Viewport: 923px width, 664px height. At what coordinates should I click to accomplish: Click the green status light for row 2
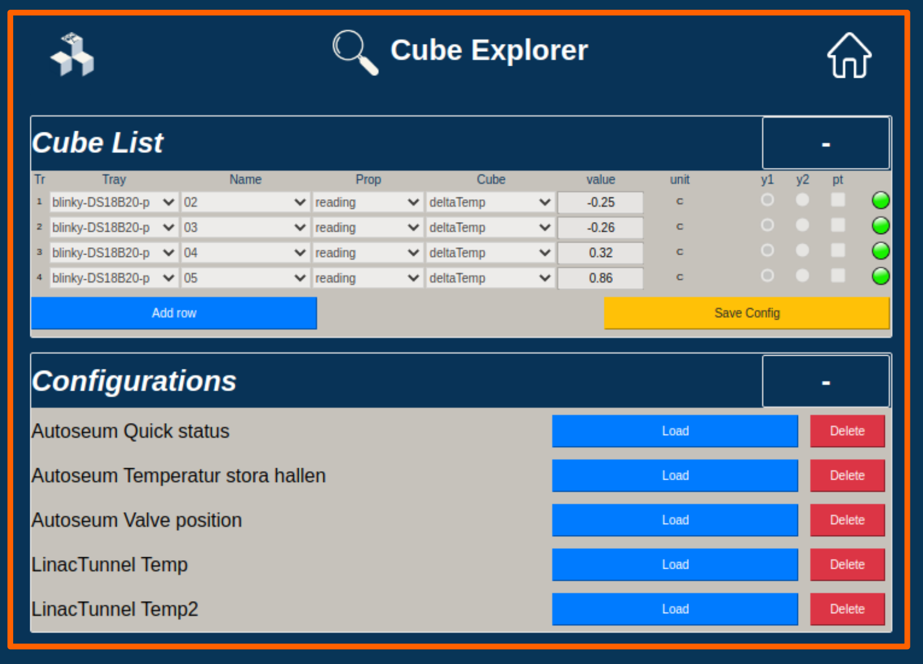881,226
